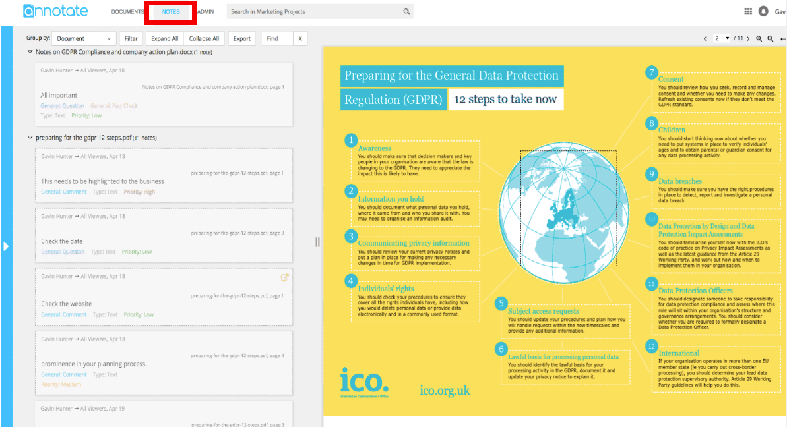The image size is (787, 427).
Task: Click the '12 steps to take now' title
Action: (x=505, y=100)
